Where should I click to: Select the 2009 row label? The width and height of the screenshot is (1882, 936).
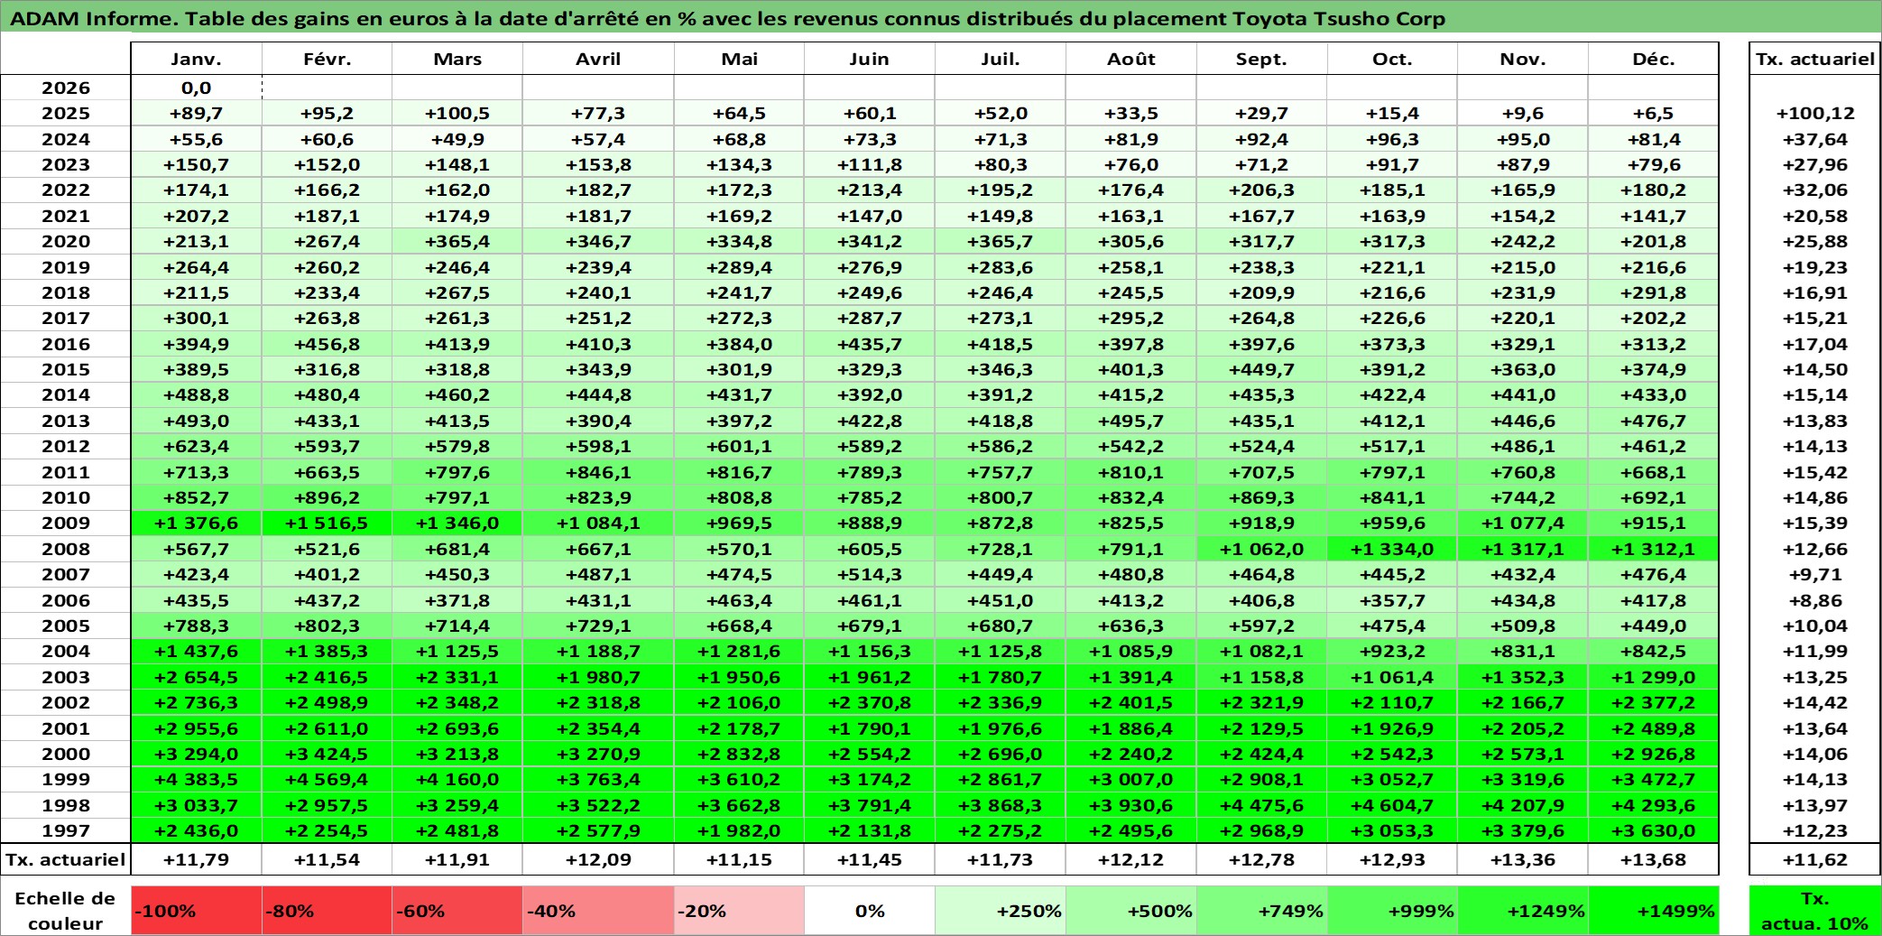(66, 523)
